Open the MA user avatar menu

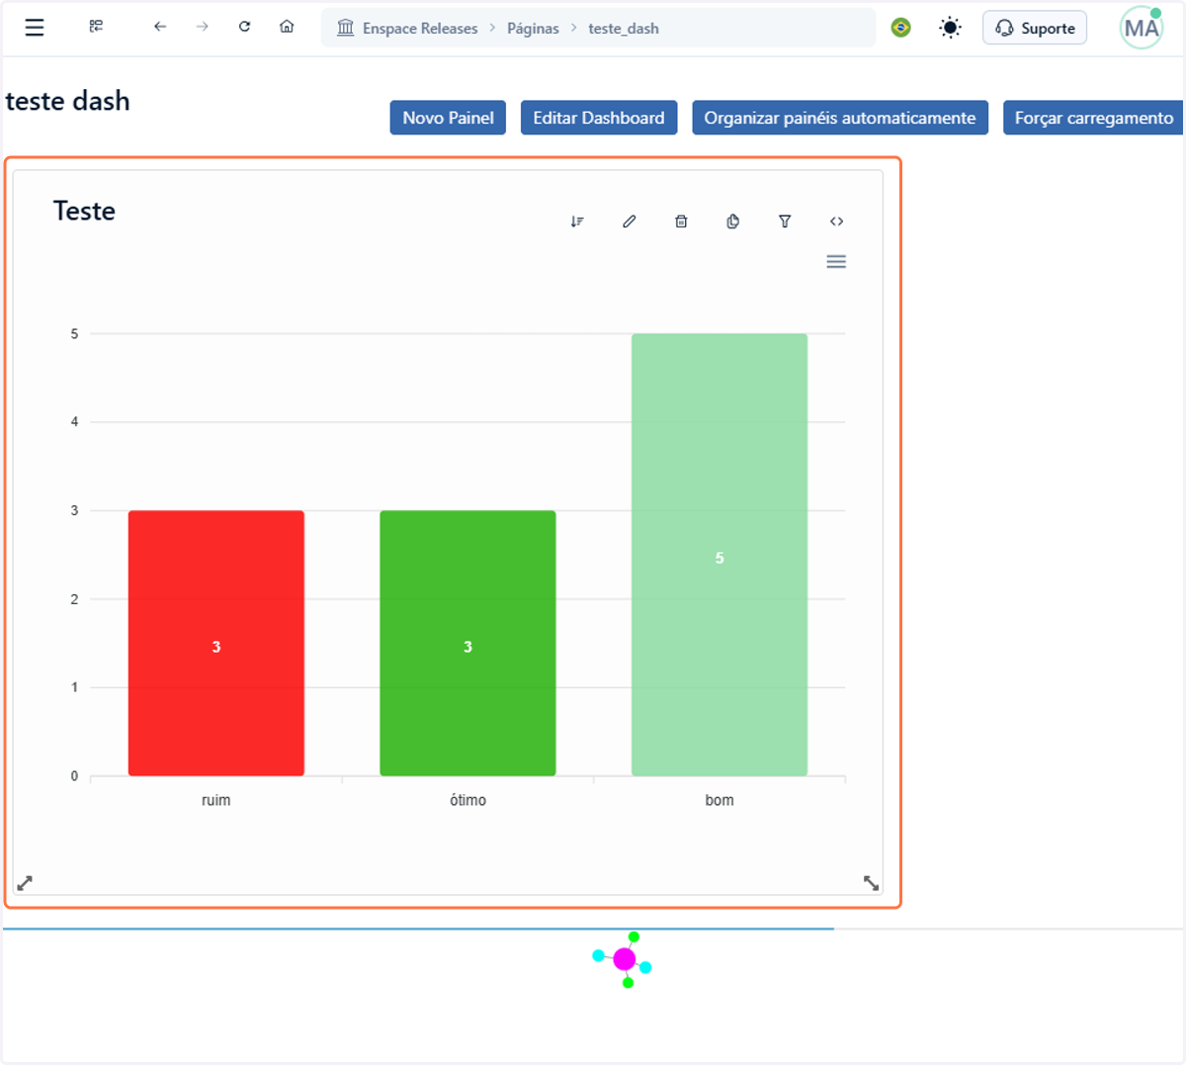coord(1142,28)
